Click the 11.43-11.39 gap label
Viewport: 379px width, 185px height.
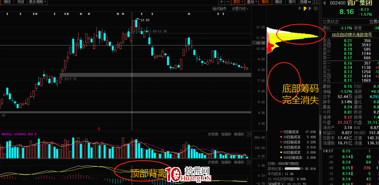pyautogui.click(x=157, y=31)
